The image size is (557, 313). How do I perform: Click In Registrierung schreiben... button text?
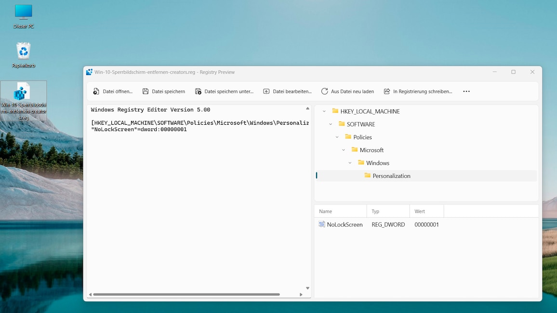[x=423, y=91]
